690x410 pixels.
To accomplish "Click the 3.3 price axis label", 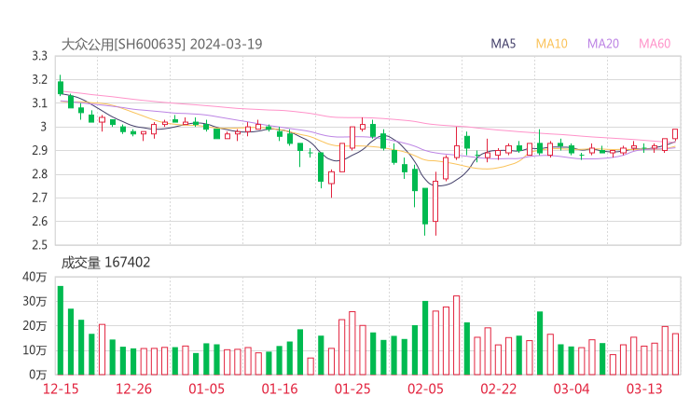I will click(39, 56).
